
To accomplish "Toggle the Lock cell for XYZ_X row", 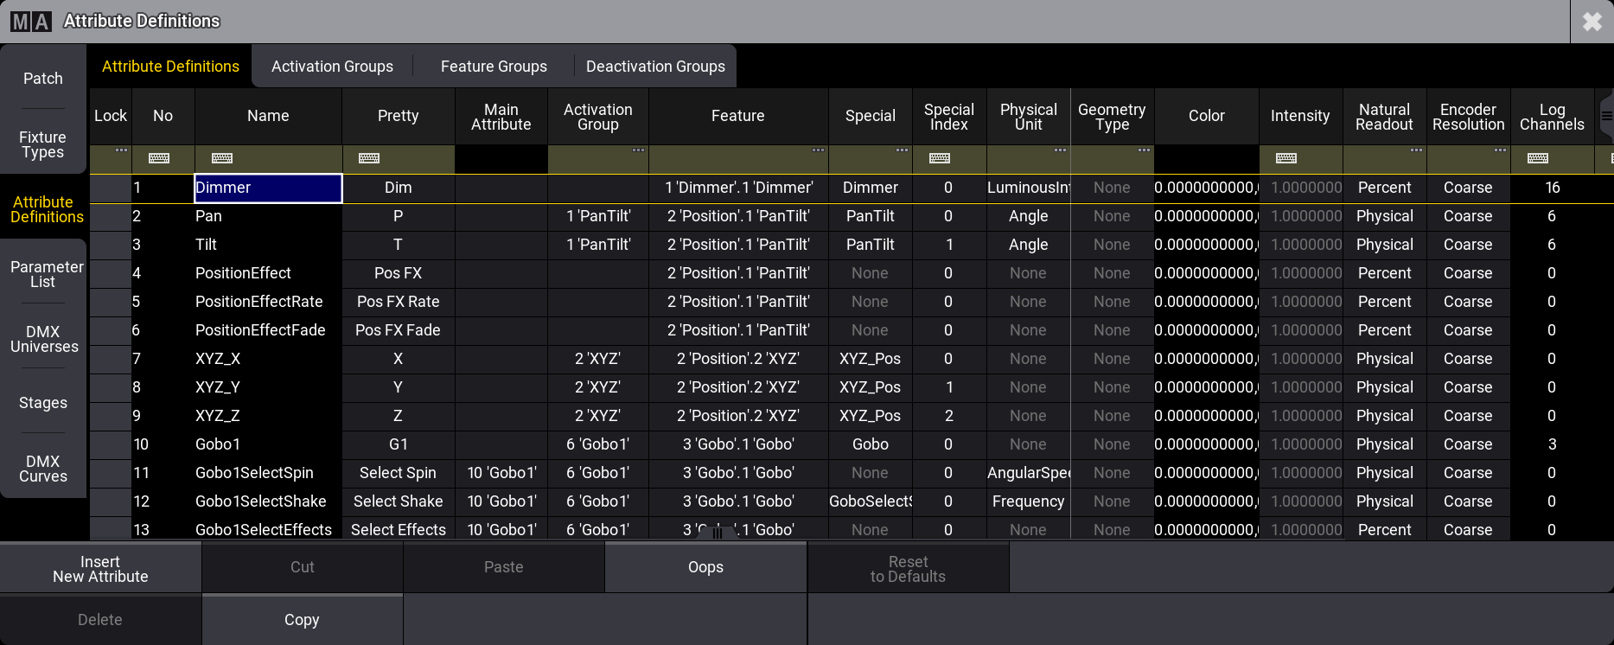I will click(111, 359).
